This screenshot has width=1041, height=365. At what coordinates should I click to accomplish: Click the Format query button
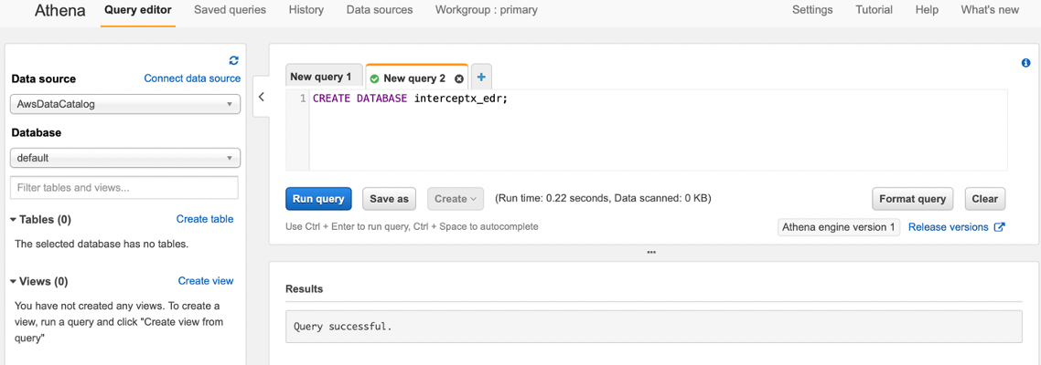pyautogui.click(x=912, y=199)
